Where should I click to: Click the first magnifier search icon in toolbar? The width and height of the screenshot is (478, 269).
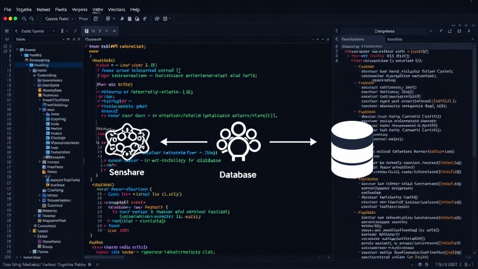[x=24, y=19]
